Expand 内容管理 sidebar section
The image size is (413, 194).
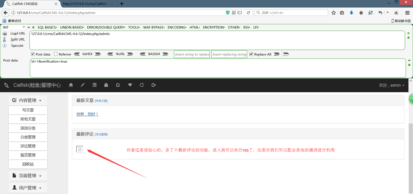(28, 100)
